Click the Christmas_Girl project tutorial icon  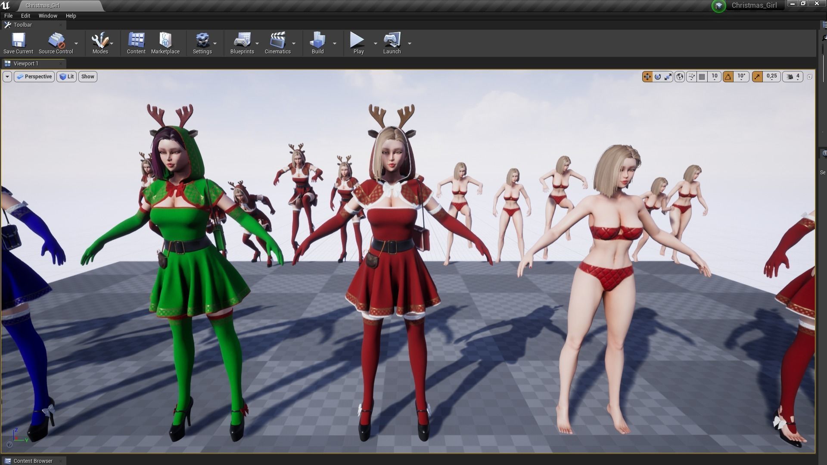pyautogui.click(x=718, y=6)
